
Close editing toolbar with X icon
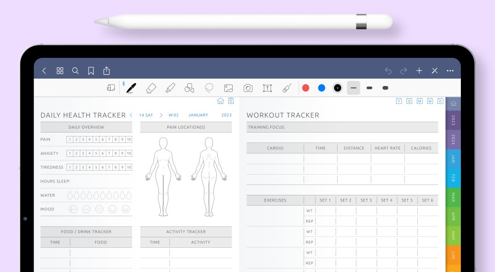point(435,71)
